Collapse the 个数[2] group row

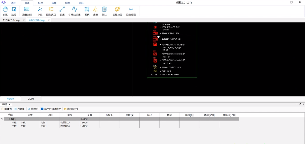pyautogui.click(x=2, y=119)
